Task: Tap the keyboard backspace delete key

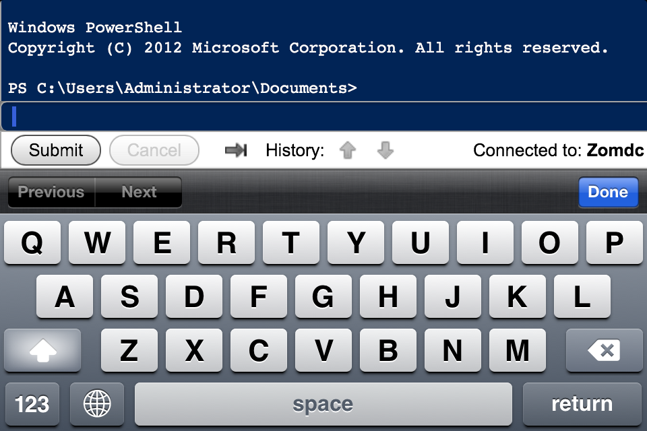Action: click(604, 351)
